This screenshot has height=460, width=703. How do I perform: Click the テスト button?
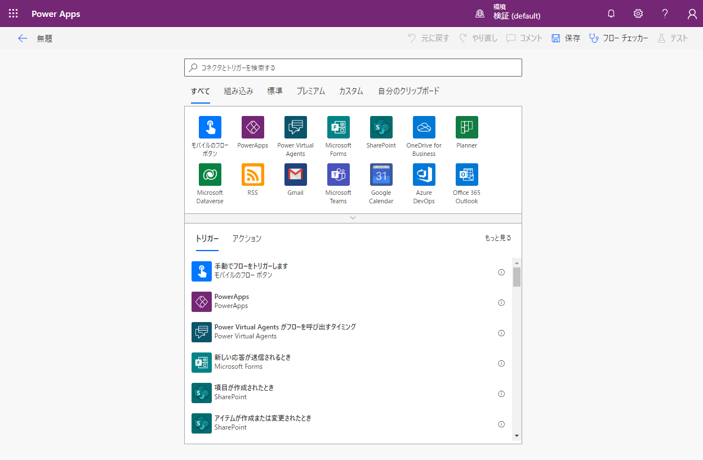[x=673, y=38]
